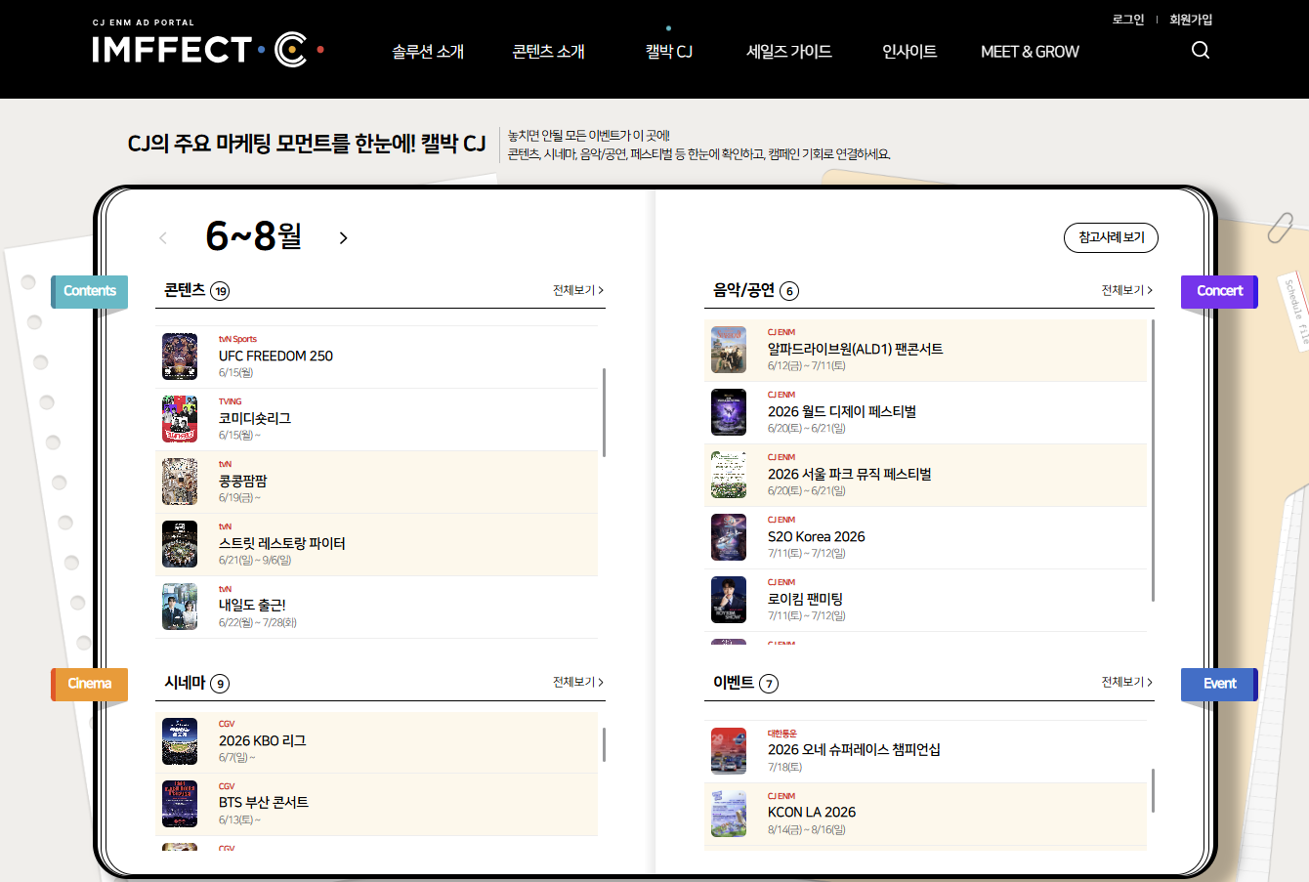
Task: Click the 이벤트 count badge 7
Action: click(770, 684)
